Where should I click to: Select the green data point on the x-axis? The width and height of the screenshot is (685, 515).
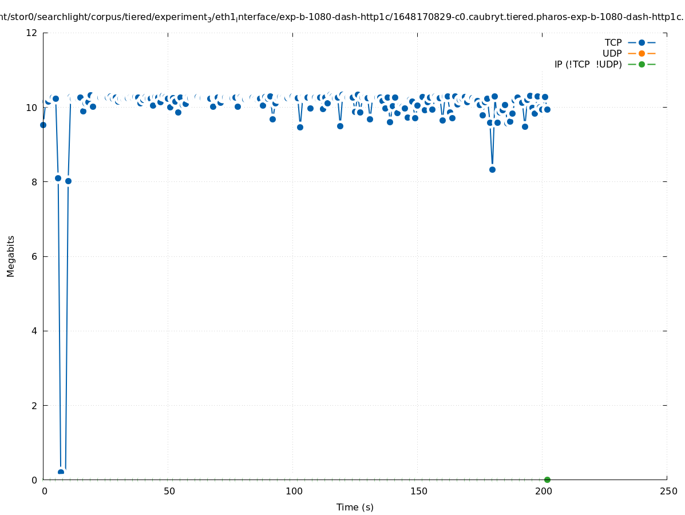point(547,480)
